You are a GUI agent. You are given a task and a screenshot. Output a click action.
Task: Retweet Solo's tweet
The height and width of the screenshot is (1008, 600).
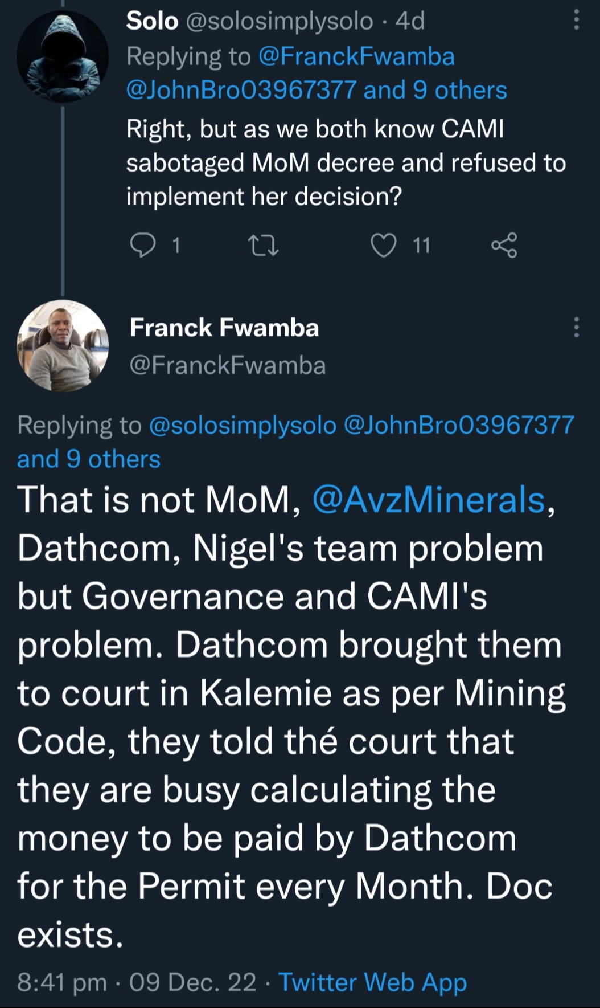coord(264,246)
